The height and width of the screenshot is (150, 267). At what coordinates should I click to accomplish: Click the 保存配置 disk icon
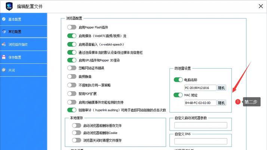pos(4,57)
